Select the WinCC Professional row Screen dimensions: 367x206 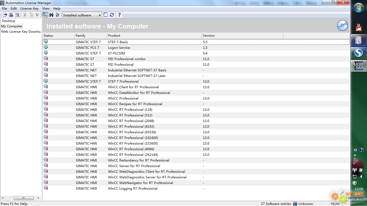tap(123, 98)
